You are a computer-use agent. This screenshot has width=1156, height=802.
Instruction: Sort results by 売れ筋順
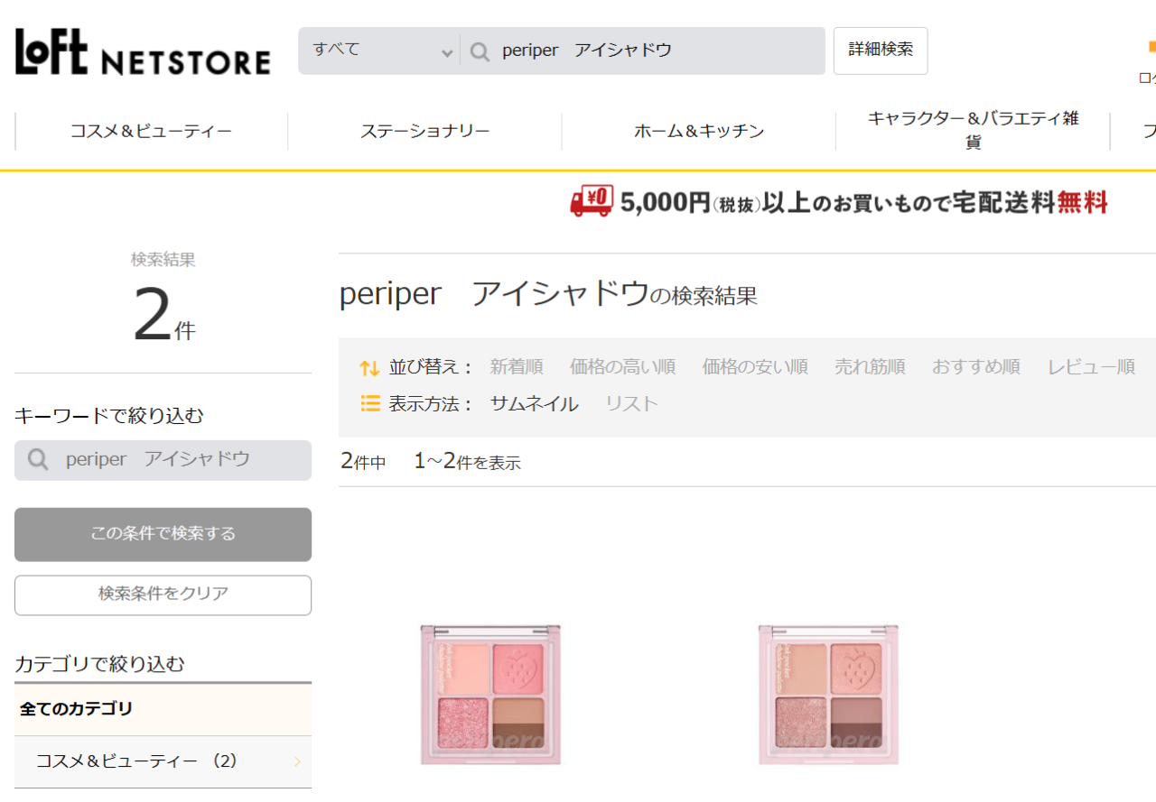(870, 367)
